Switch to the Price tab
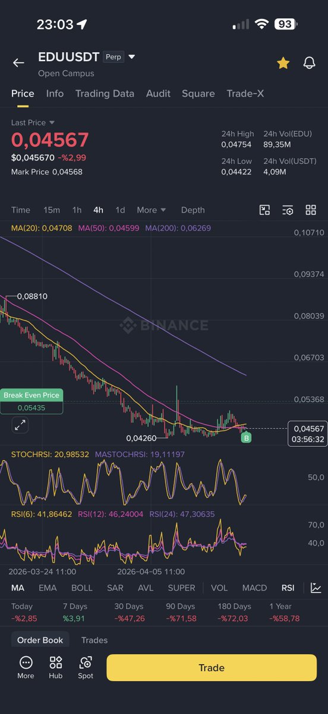328x714 pixels. tap(23, 93)
